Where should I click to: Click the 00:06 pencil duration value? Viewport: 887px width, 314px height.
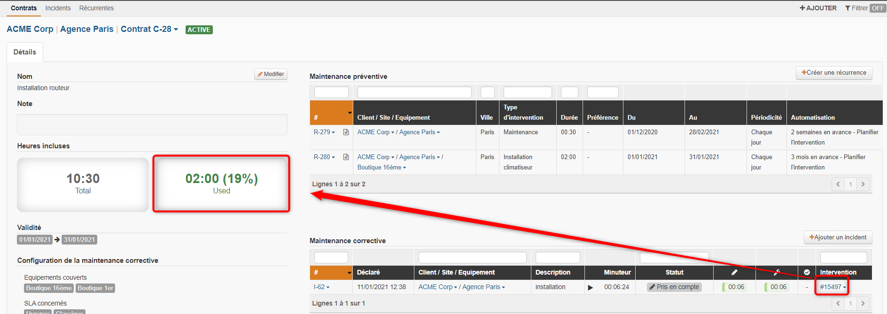coord(736,287)
